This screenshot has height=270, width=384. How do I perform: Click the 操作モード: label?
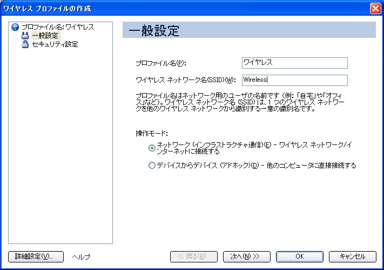(152, 134)
